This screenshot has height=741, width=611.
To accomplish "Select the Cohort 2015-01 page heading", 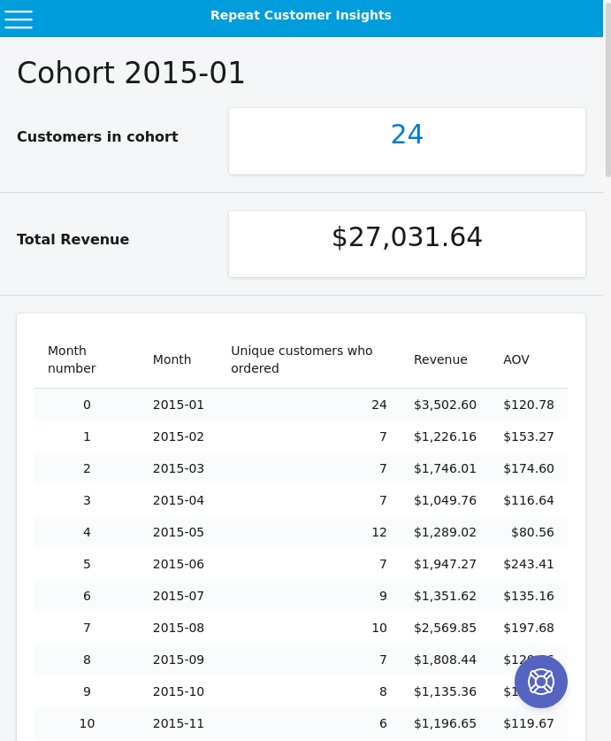I will (x=131, y=73).
